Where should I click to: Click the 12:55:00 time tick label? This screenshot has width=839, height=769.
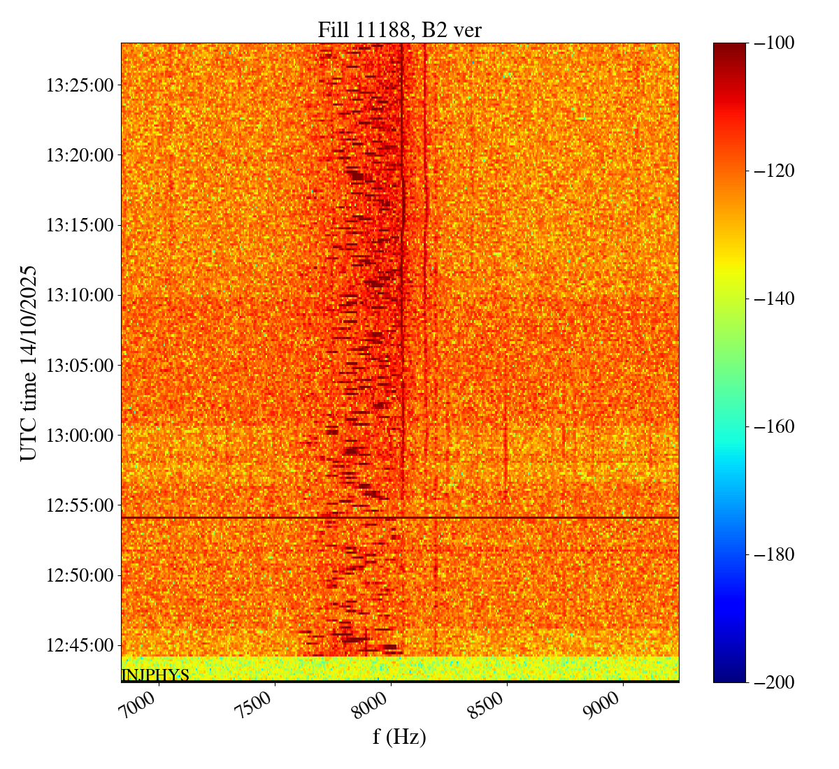coord(80,505)
